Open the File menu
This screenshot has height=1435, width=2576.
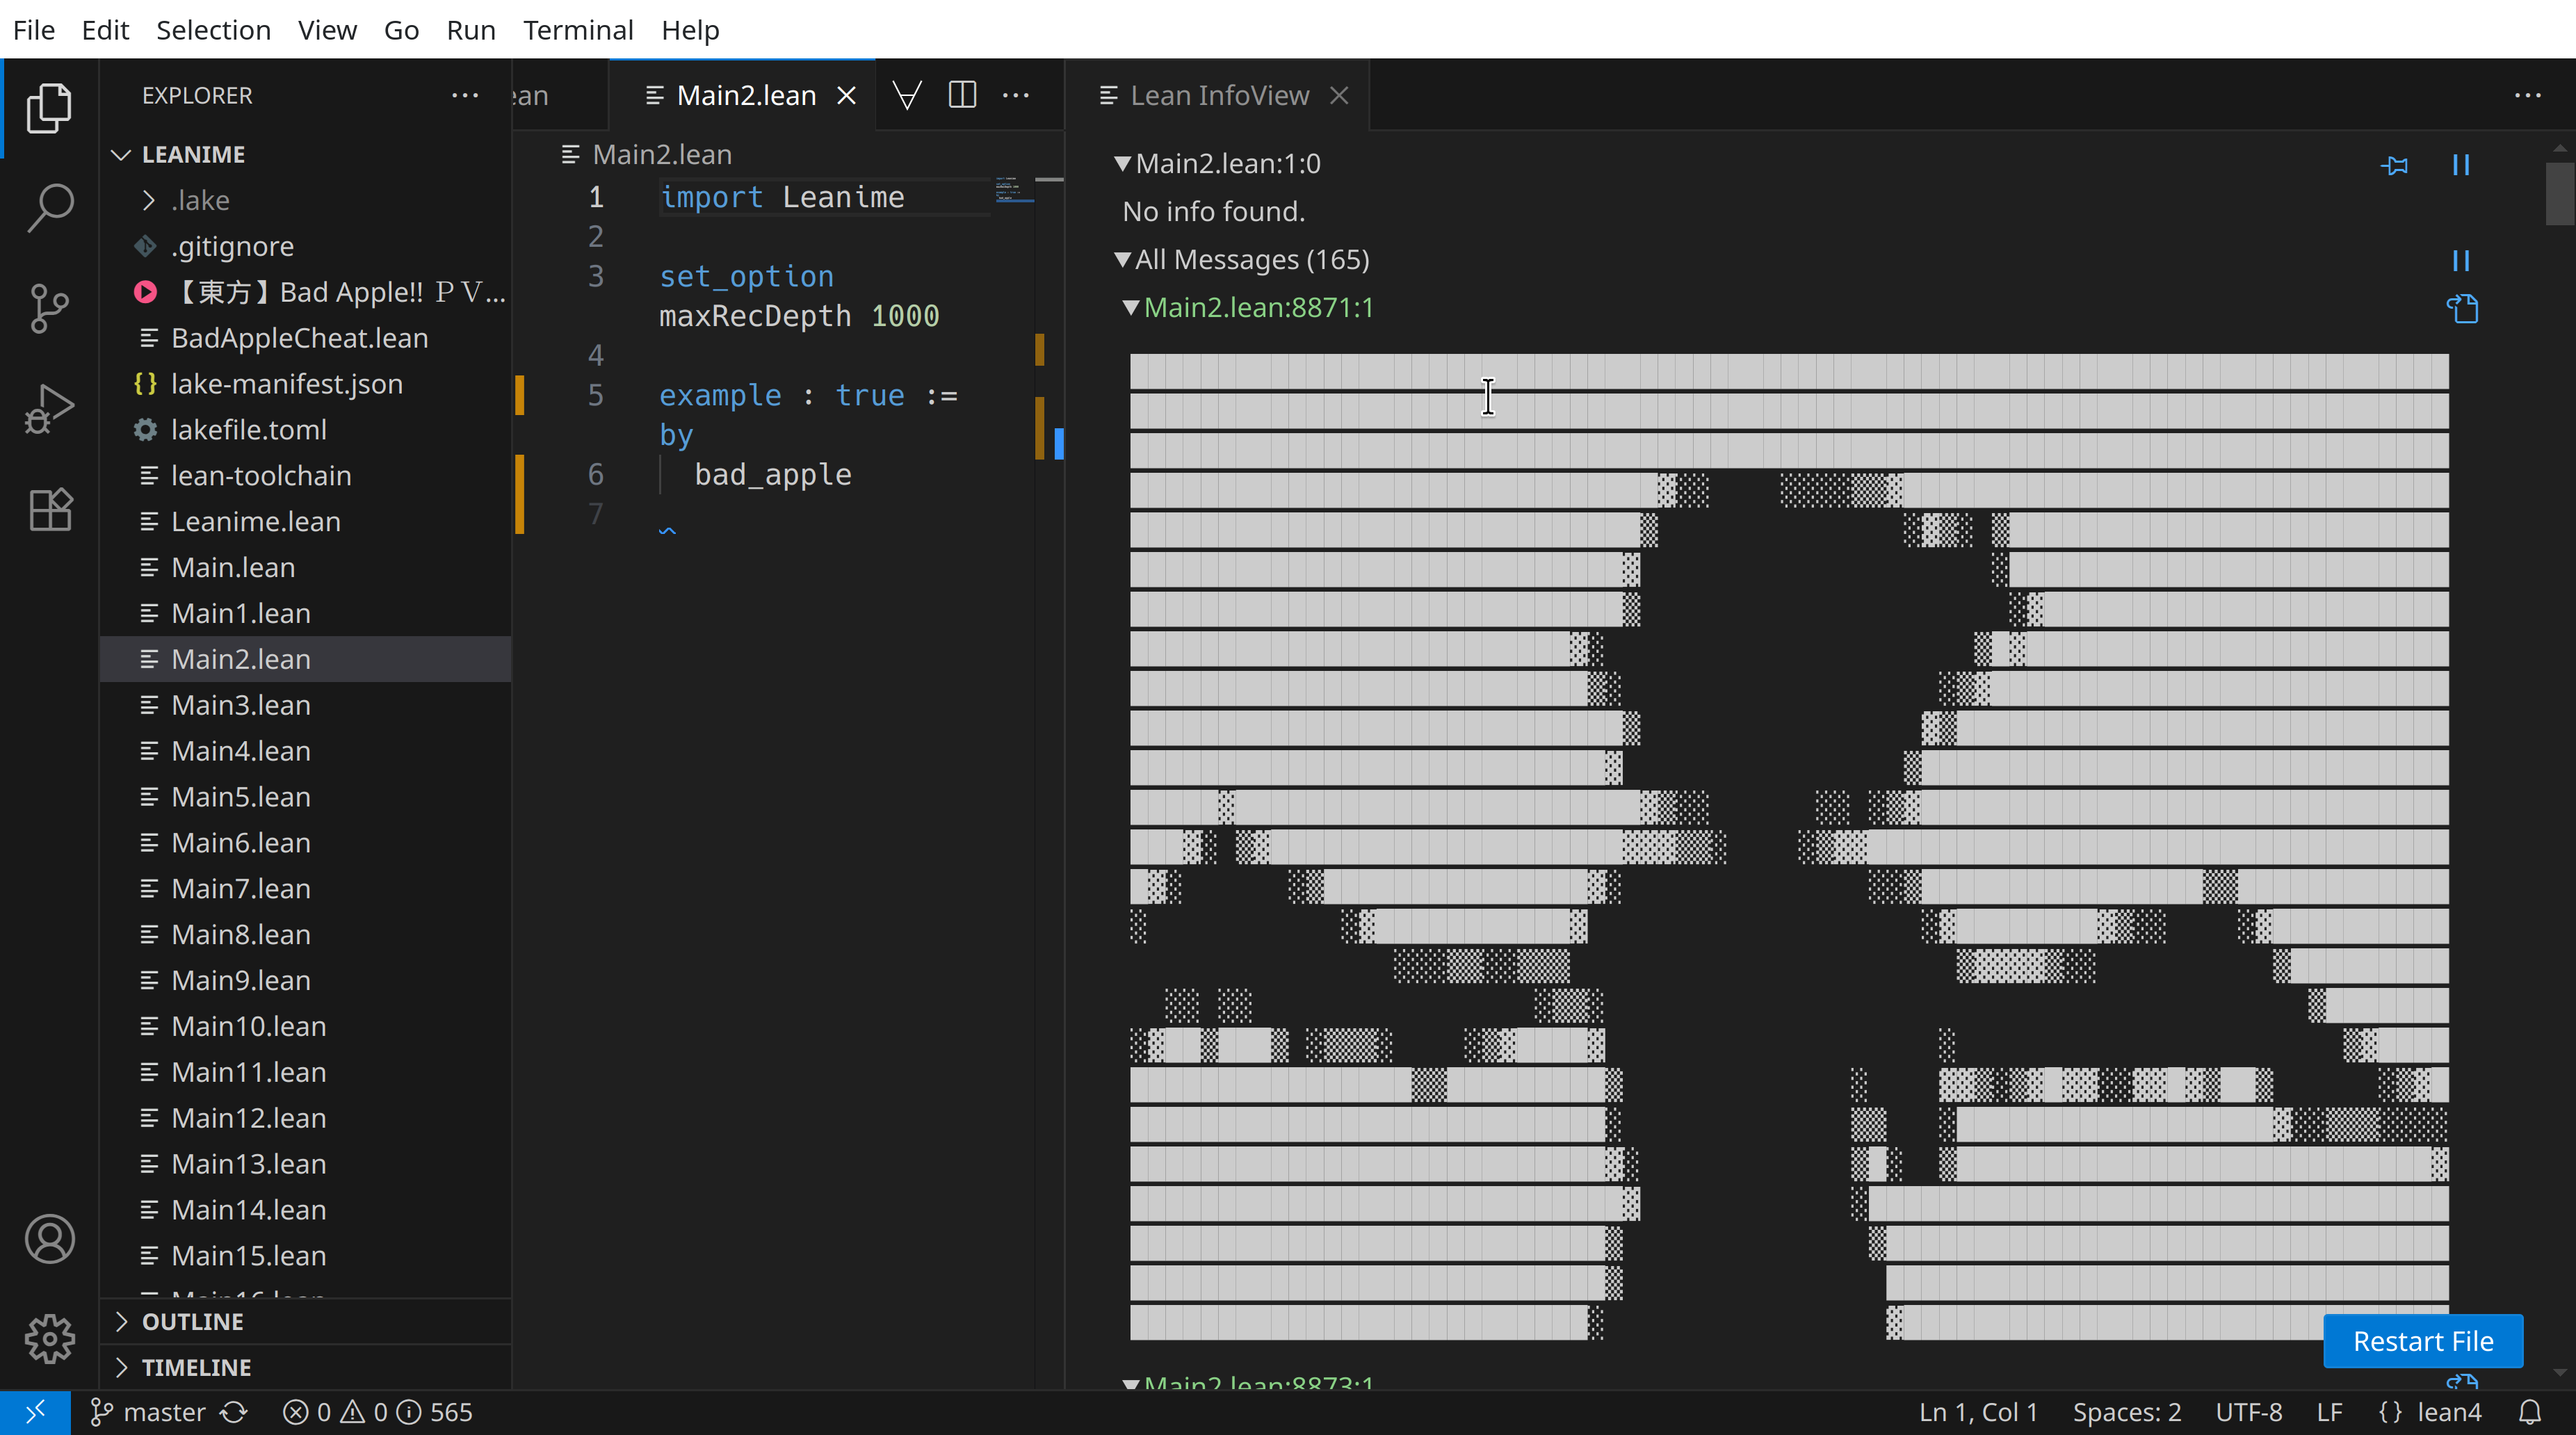coord(34,30)
